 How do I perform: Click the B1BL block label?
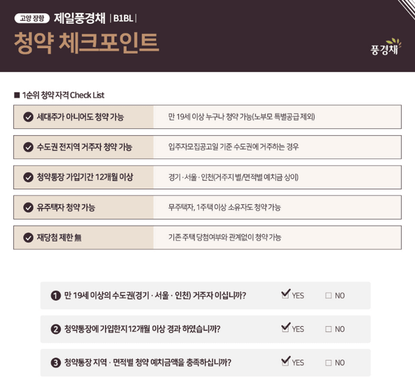click(x=123, y=18)
